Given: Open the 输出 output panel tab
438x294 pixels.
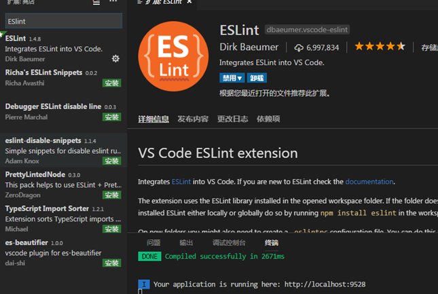Looking at the screenshot, I should tap(186, 243).
